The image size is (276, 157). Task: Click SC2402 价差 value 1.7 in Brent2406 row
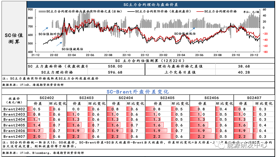pyautogui.click(x=37, y=131)
